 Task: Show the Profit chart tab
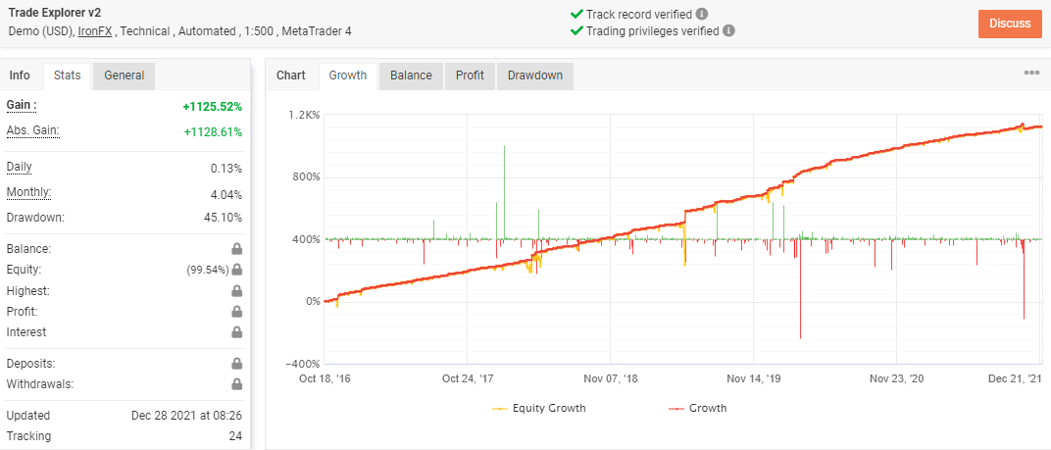click(x=470, y=75)
